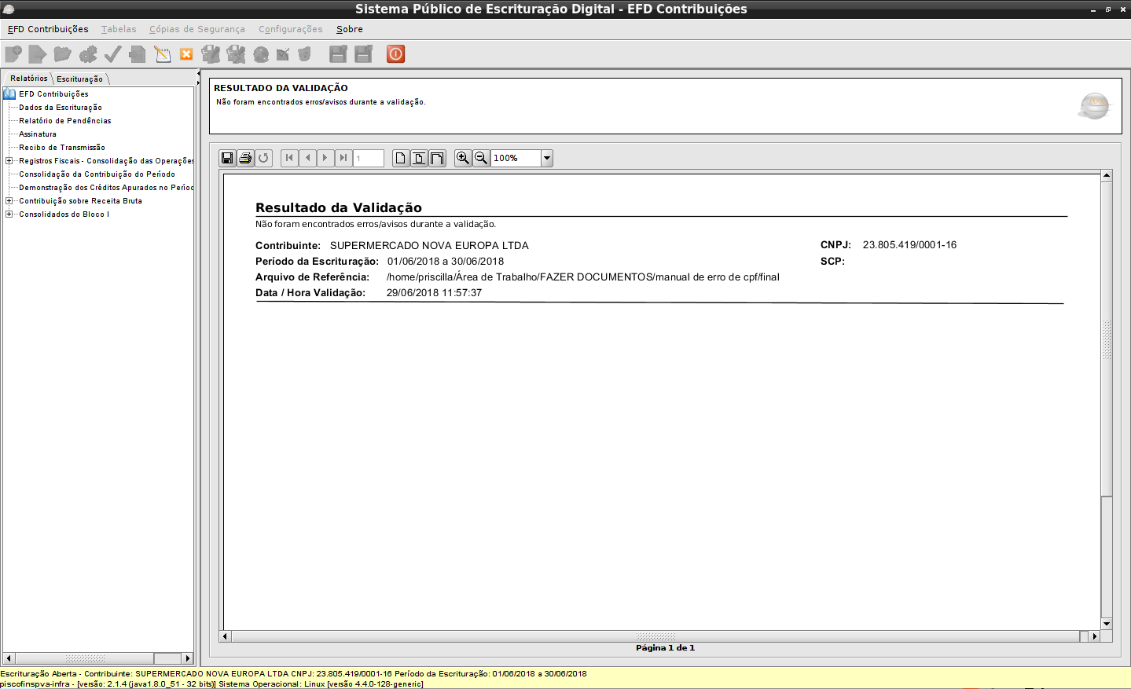Open the zoom percentage dropdown arrow
This screenshot has height=689, width=1131.
coord(547,158)
